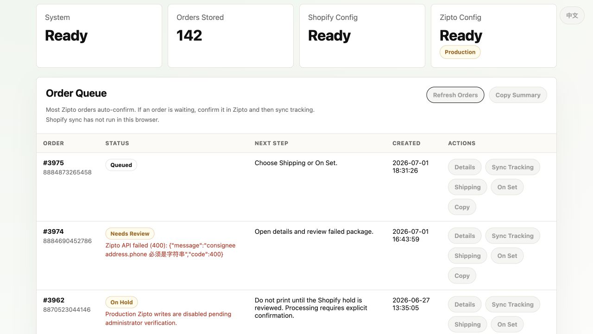Switch language with the 中文 button

(572, 16)
